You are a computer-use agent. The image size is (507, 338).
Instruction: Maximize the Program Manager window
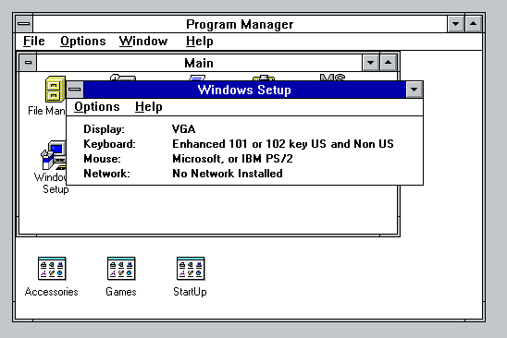click(x=474, y=24)
